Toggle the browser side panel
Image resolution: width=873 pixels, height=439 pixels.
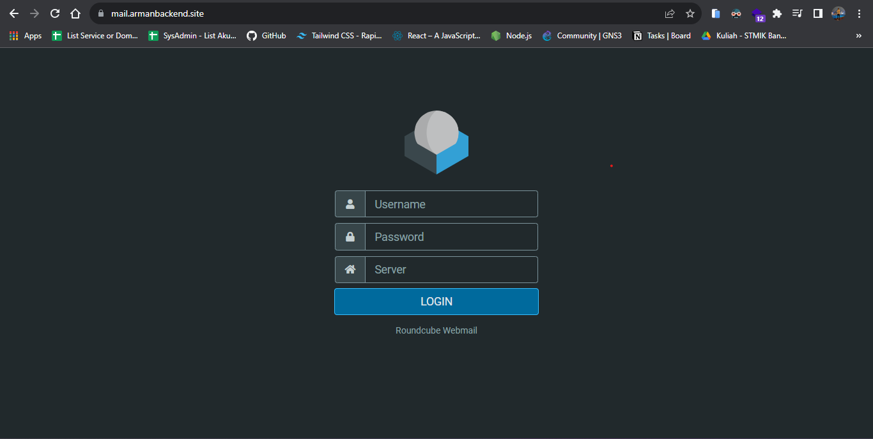pos(817,13)
